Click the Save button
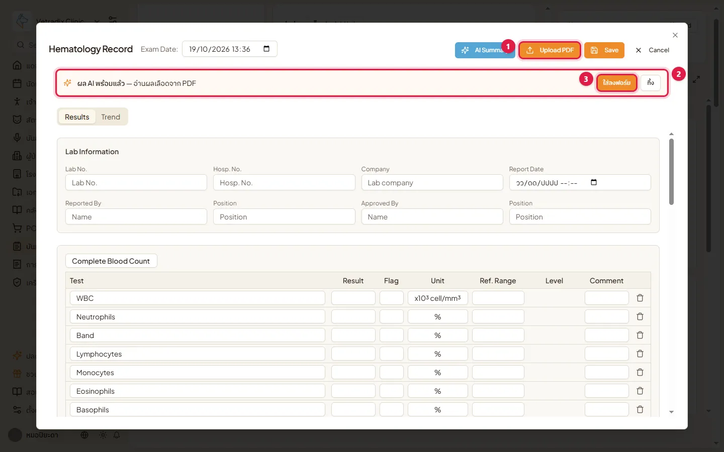724x452 pixels. click(x=604, y=50)
